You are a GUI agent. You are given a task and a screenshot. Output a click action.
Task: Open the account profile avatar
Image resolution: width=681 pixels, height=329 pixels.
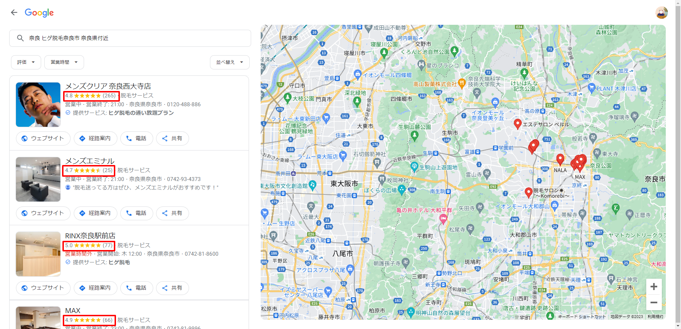tap(661, 13)
